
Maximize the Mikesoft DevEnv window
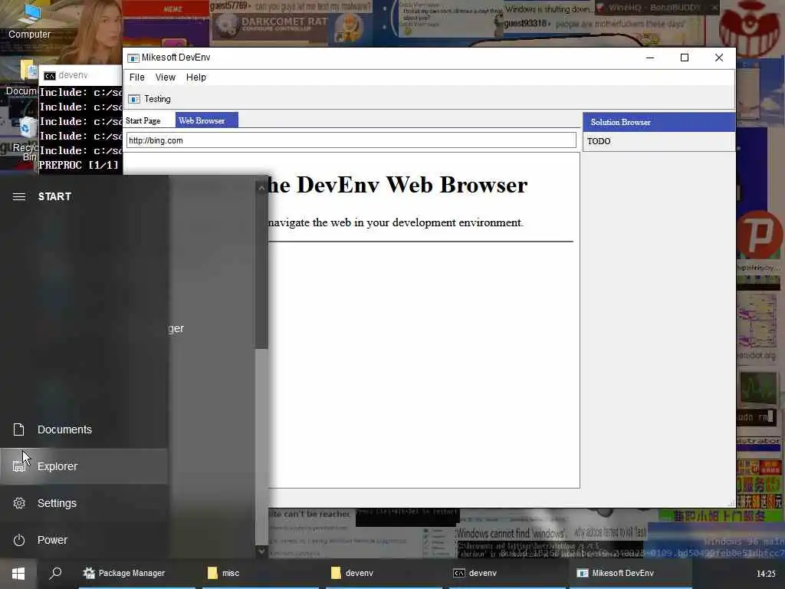[x=685, y=58]
